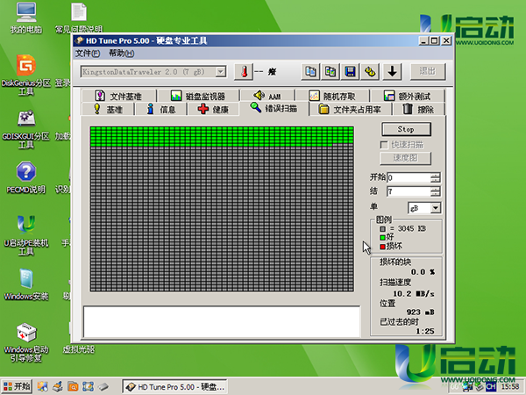
Task: Switch to the 健康 health tab
Action: [x=213, y=109]
